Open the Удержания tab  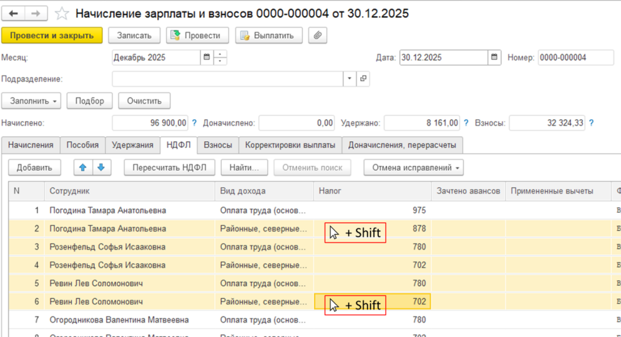click(133, 145)
